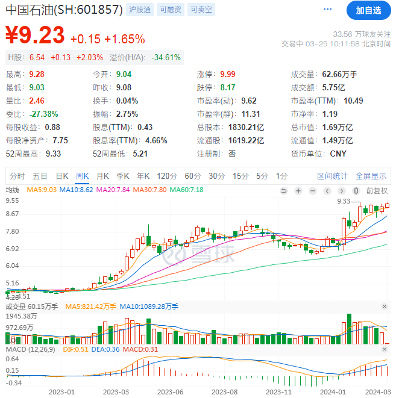
Task: Select the 120分 interval tab
Action: click(167, 176)
